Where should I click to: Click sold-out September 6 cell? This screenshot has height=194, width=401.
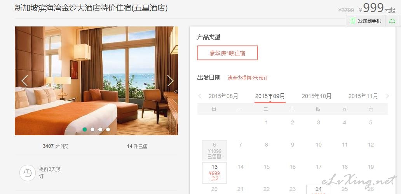pyautogui.click(x=214, y=151)
